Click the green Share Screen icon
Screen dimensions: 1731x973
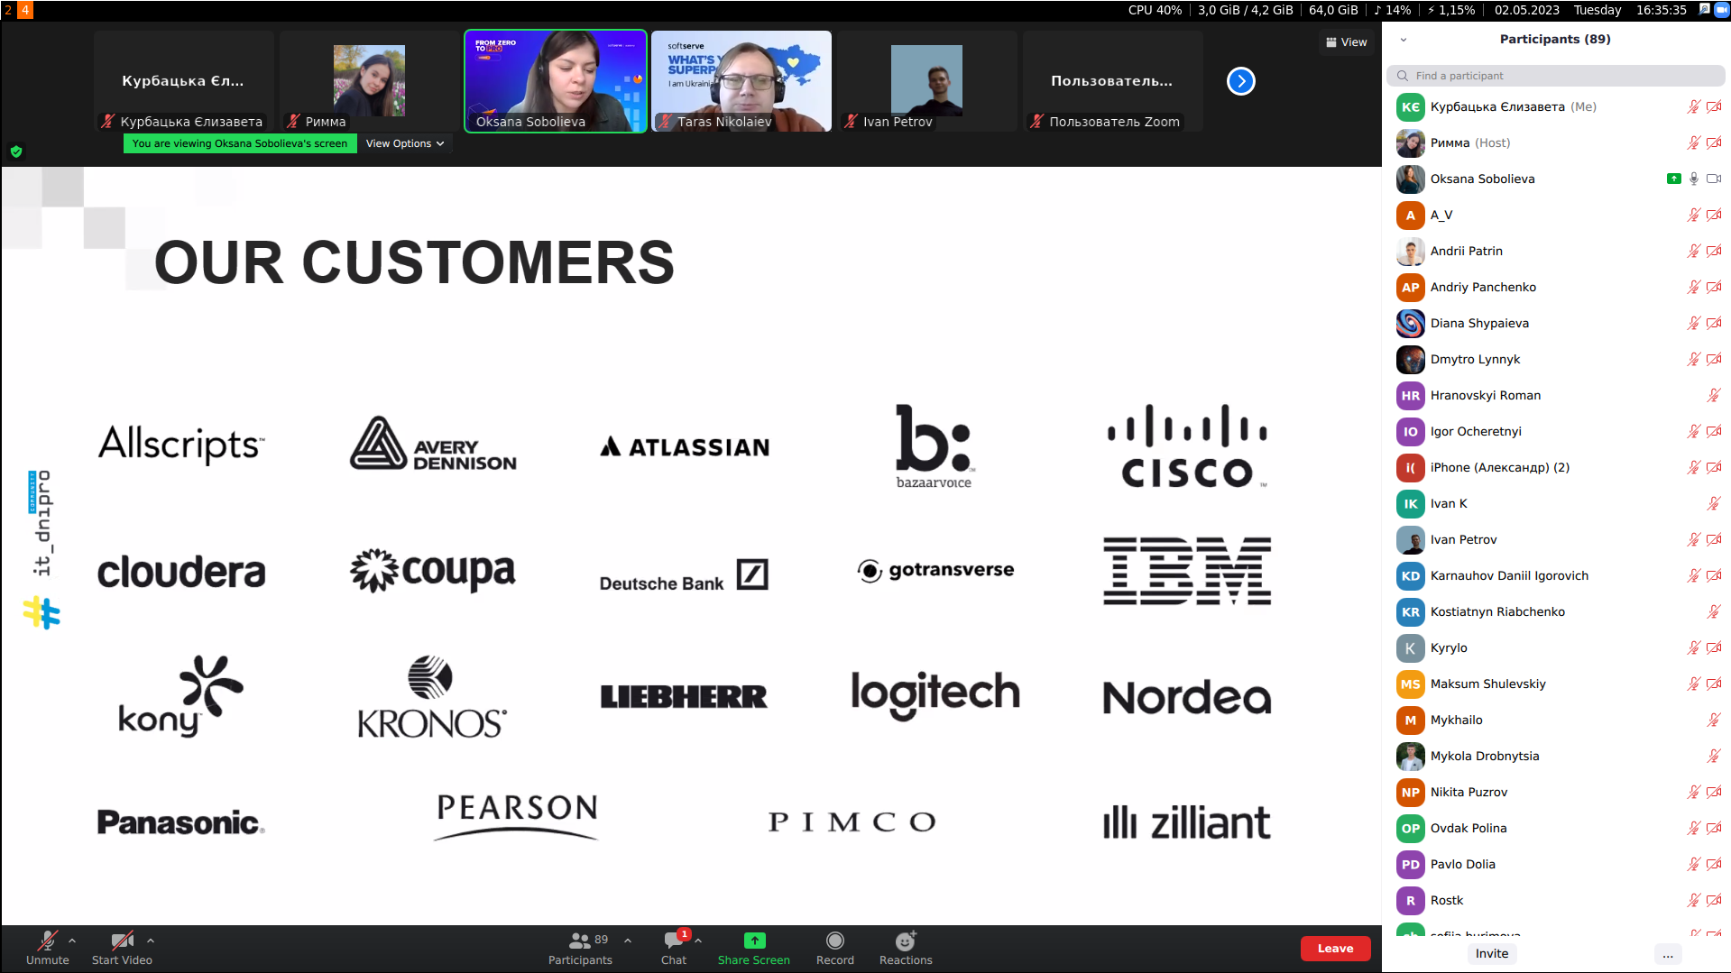click(754, 941)
